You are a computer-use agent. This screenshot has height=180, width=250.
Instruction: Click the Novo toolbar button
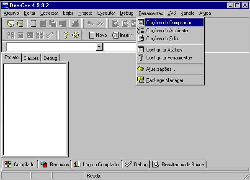[x=98, y=35]
